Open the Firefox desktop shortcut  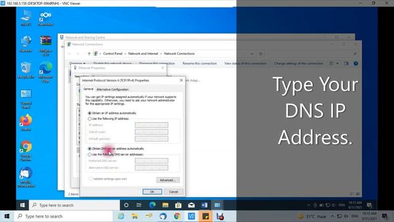26,123
